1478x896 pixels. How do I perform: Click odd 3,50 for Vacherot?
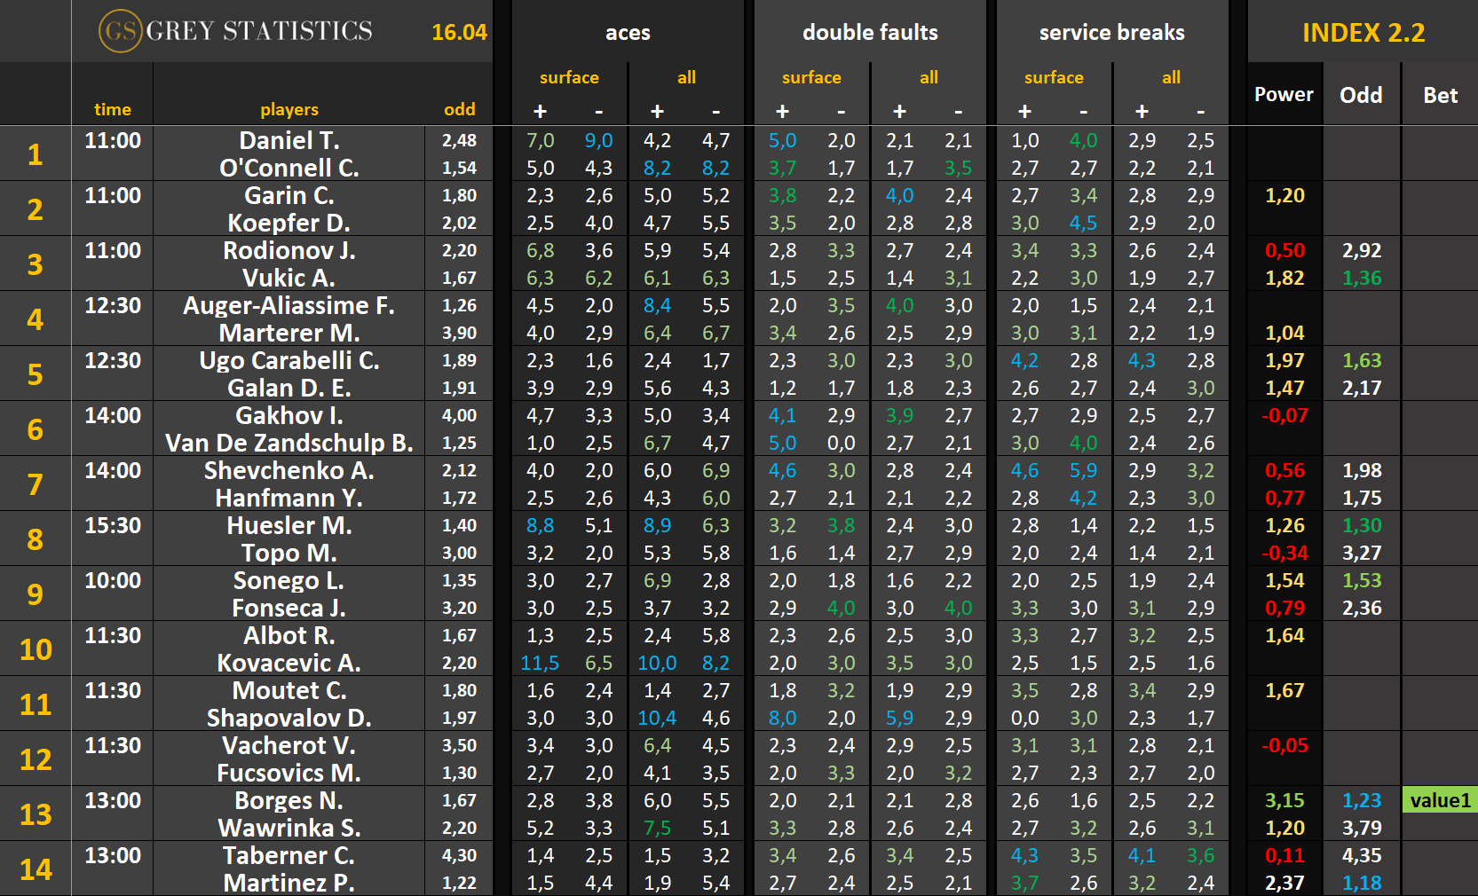pos(459,745)
